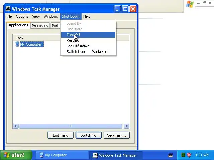This screenshot has height=160, width=214.
Task: Open the Help menu
Action: 87,16
